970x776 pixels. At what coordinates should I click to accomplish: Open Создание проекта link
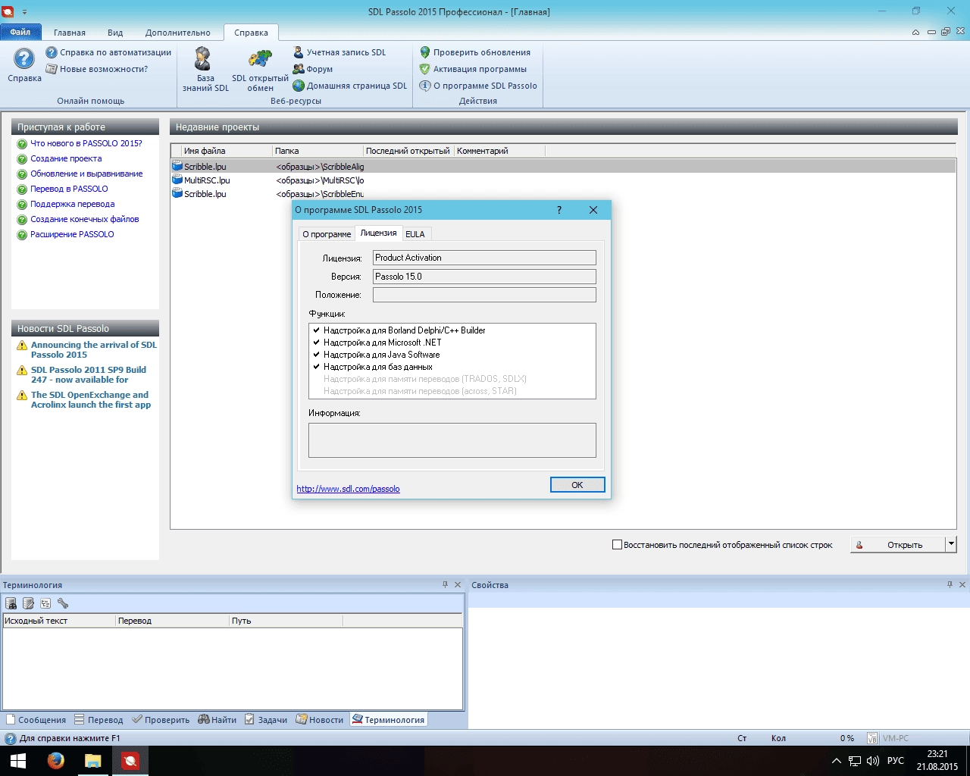pos(66,158)
